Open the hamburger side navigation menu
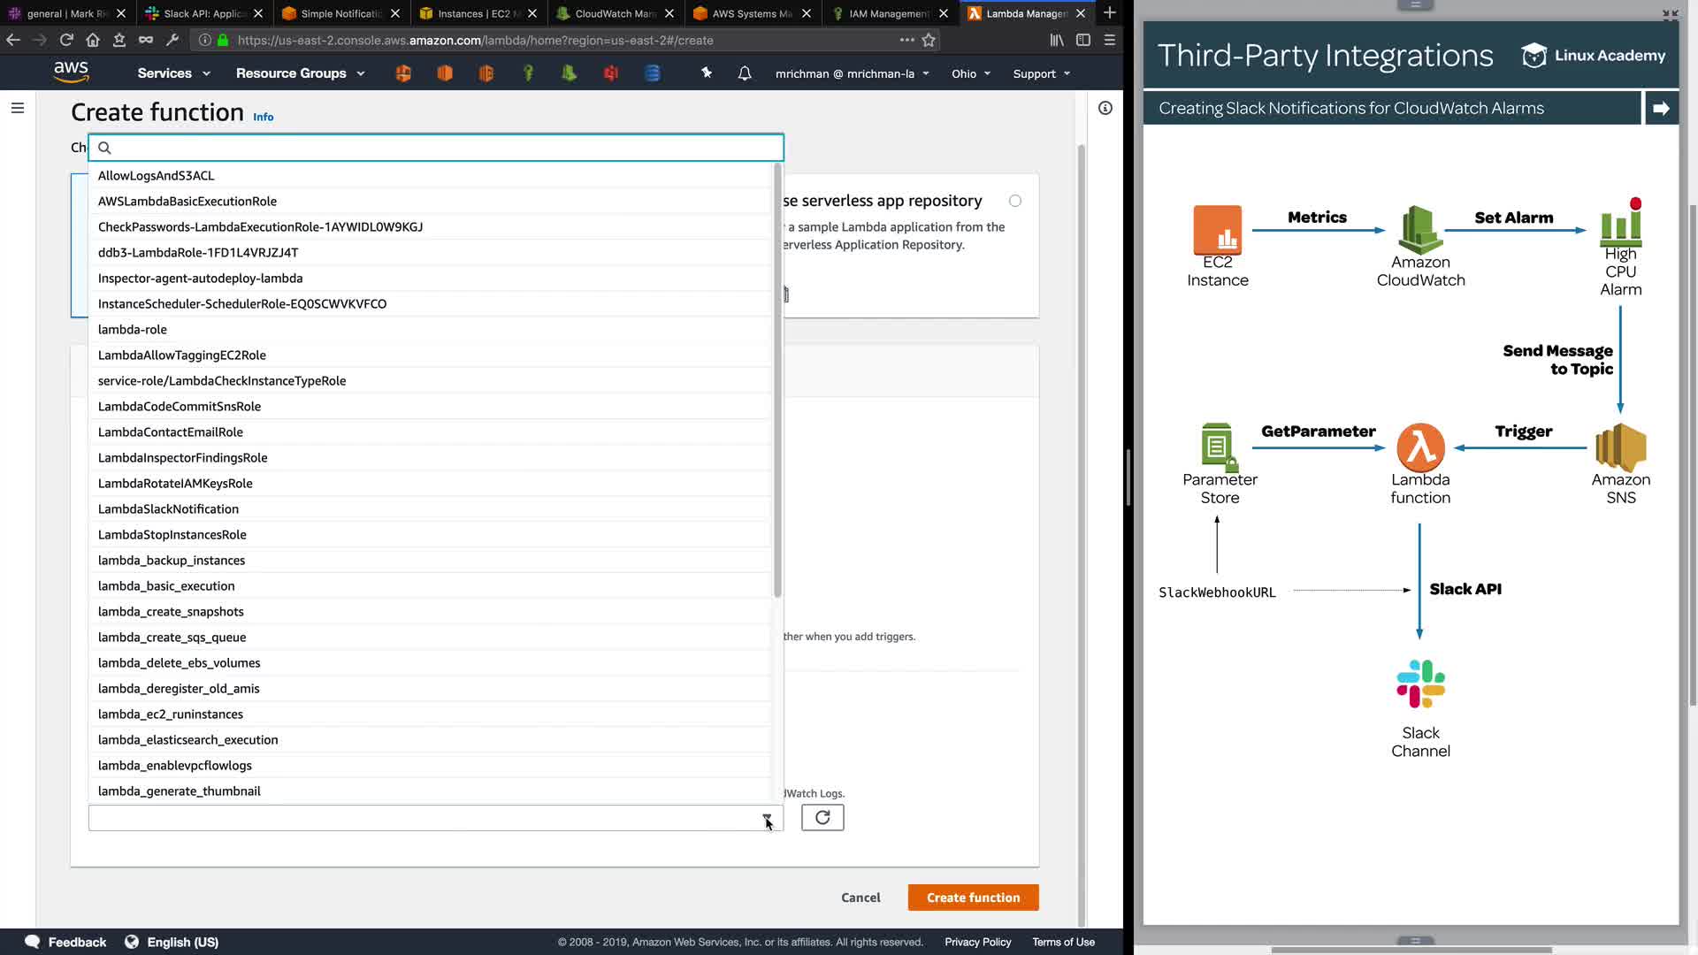The image size is (1698, 955). tap(18, 108)
